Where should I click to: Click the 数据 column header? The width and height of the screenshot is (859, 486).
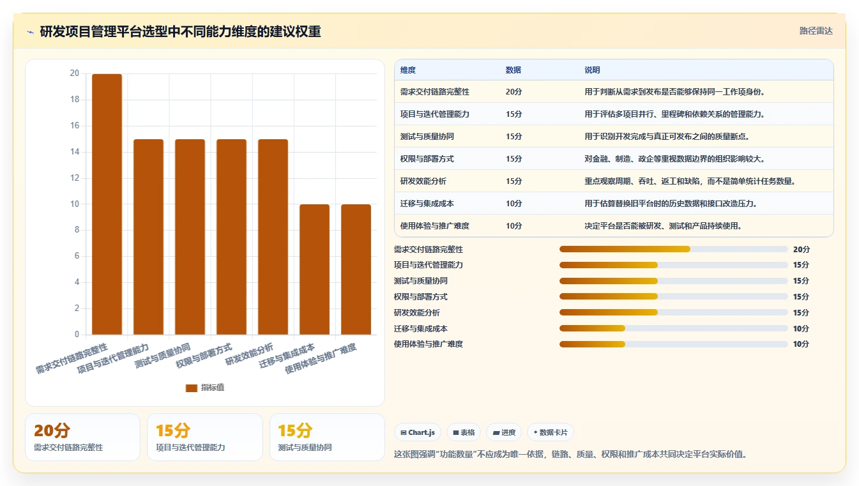tap(513, 70)
